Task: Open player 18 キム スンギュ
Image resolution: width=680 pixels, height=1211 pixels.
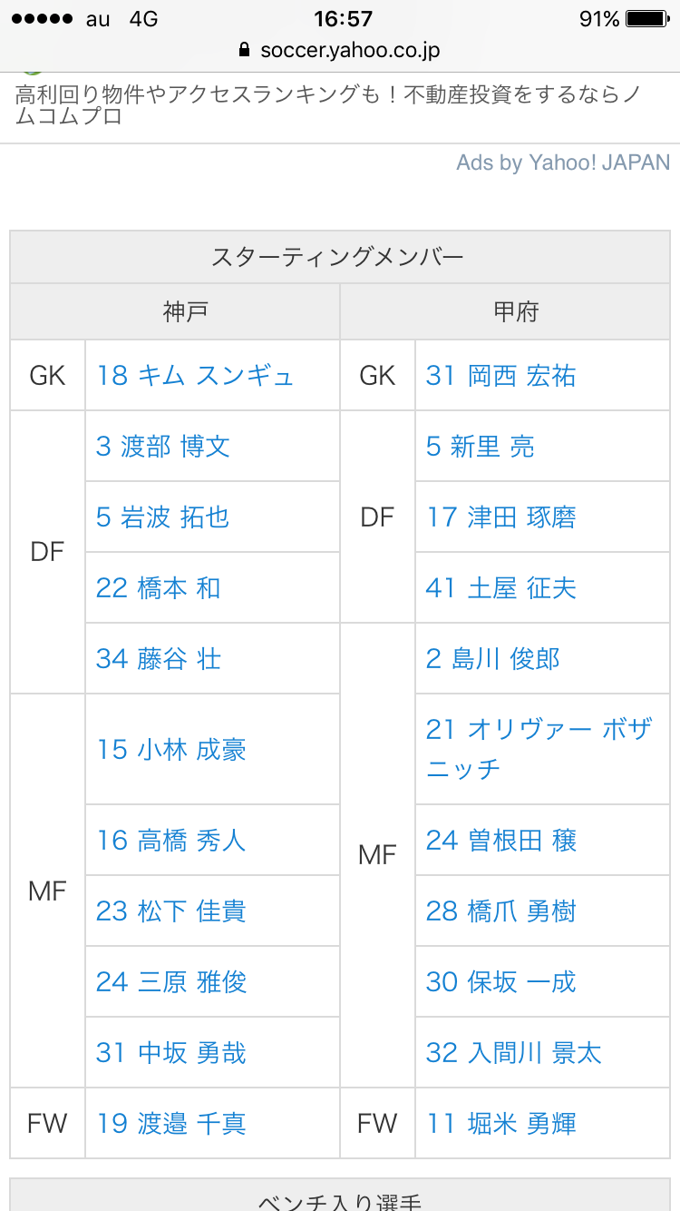Action: [x=195, y=375]
